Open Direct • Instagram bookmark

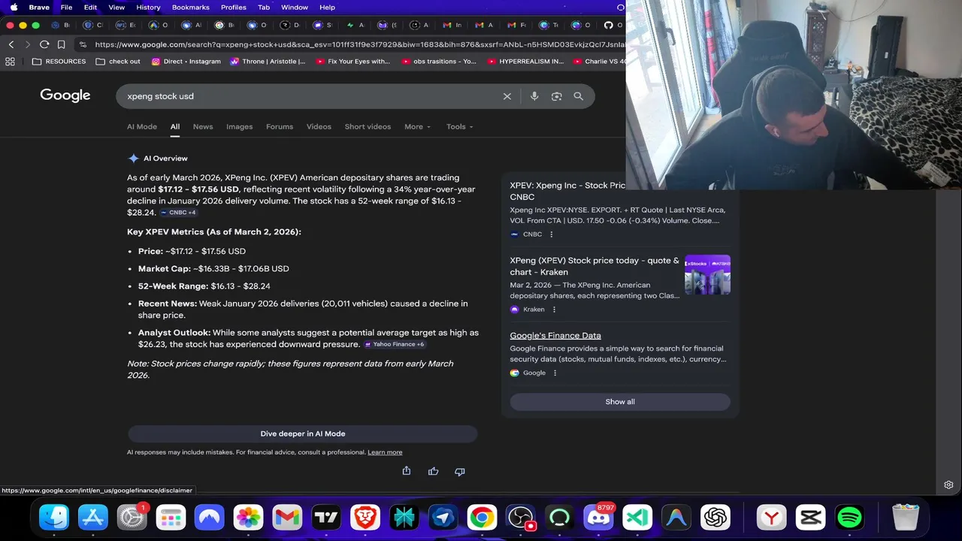click(186, 62)
